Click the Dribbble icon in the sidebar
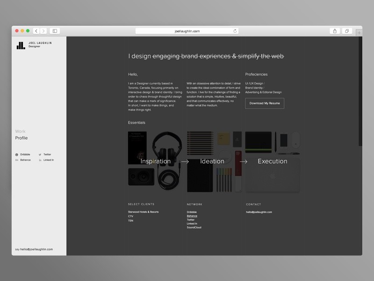Viewport: 374px width, 281px height. (x=16, y=154)
